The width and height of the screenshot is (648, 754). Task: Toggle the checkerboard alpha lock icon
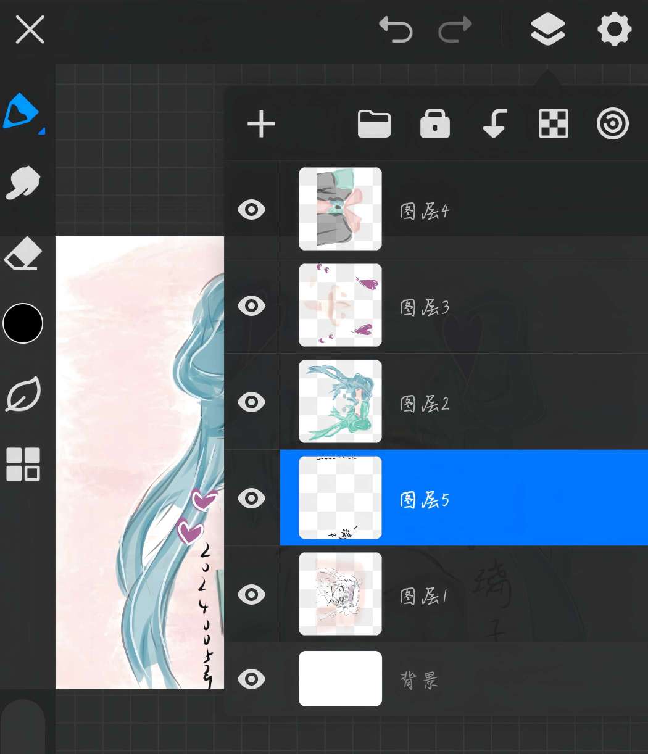(553, 124)
